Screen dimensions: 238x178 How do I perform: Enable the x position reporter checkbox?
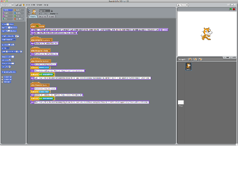click(2, 77)
